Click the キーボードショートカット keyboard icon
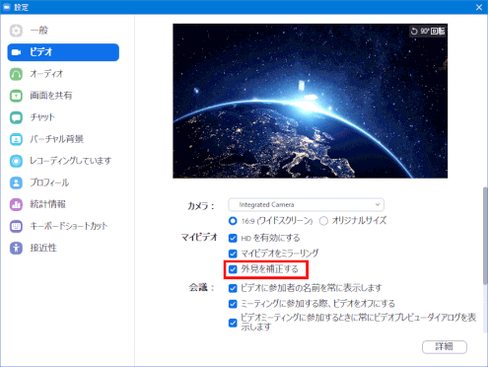The height and width of the screenshot is (367, 488). click(x=16, y=226)
